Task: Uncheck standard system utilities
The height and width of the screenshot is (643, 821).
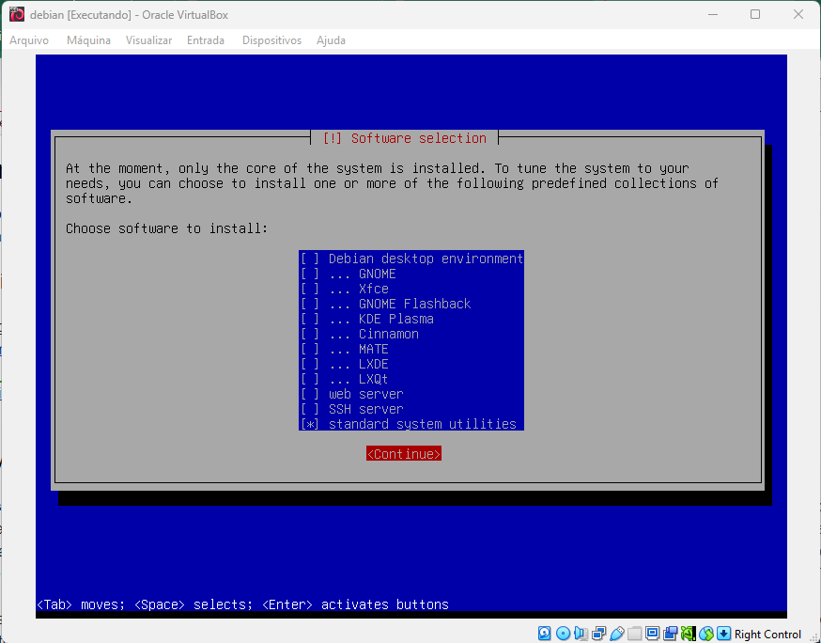Action: (x=309, y=424)
